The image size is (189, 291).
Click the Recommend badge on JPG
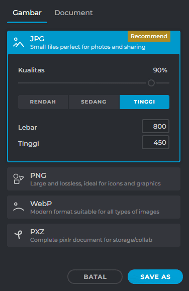(149, 36)
